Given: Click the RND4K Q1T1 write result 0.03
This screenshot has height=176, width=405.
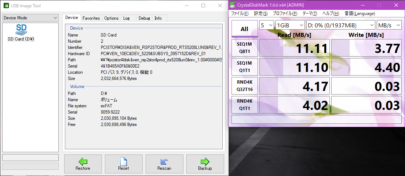Looking at the screenshot, I should click(367, 105).
